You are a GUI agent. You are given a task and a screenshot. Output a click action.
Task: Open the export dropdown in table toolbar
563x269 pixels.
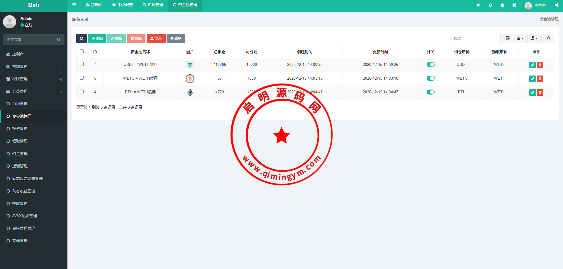click(534, 38)
